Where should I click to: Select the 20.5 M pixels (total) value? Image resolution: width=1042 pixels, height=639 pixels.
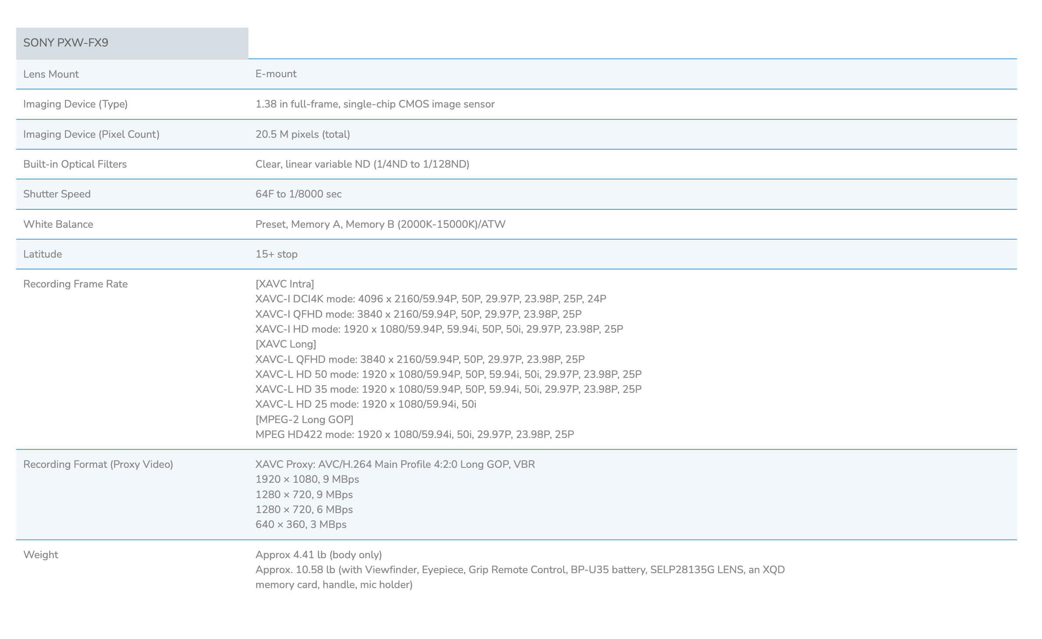click(x=303, y=134)
